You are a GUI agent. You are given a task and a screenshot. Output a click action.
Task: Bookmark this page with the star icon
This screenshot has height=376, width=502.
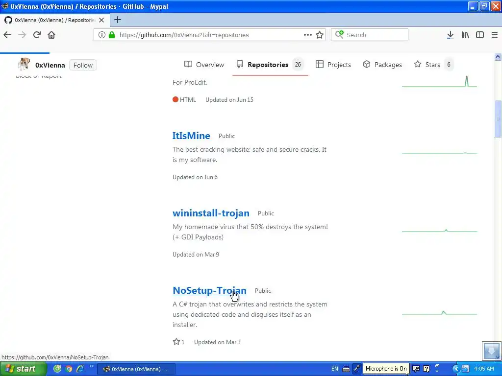click(x=320, y=35)
